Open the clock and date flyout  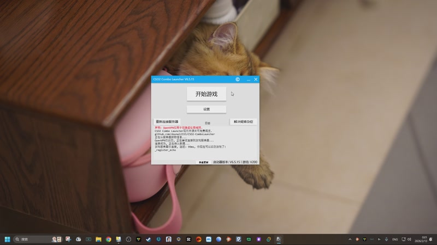(421, 239)
